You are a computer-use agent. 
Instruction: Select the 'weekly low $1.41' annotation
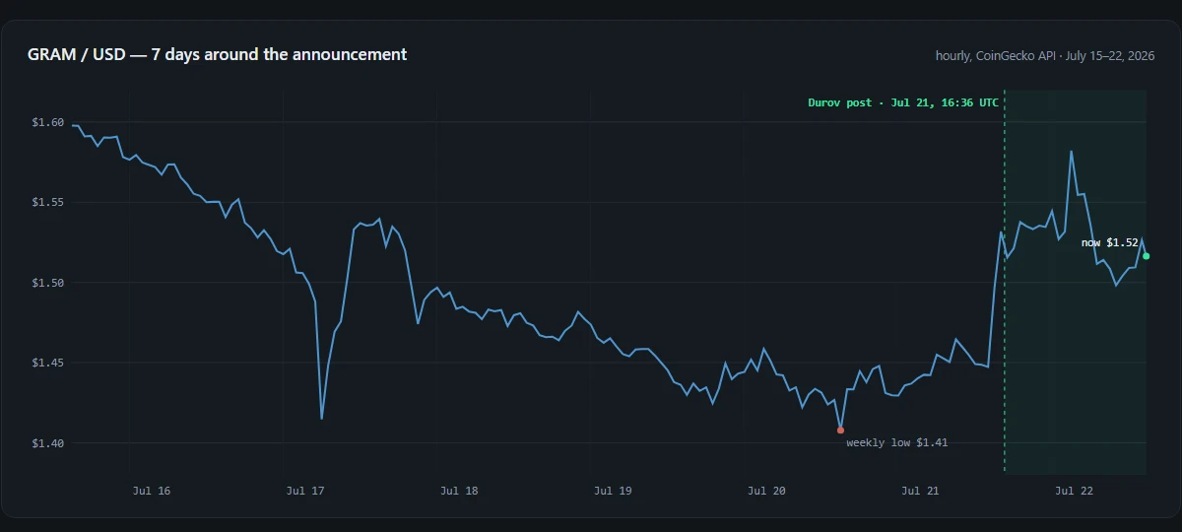(x=896, y=443)
